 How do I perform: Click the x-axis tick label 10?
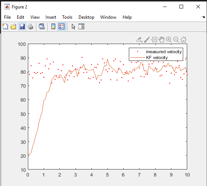(x=187, y=175)
